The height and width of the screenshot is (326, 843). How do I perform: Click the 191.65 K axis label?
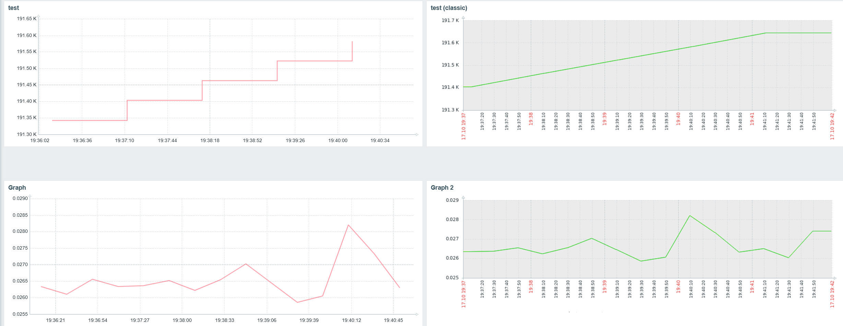(26, 18)
